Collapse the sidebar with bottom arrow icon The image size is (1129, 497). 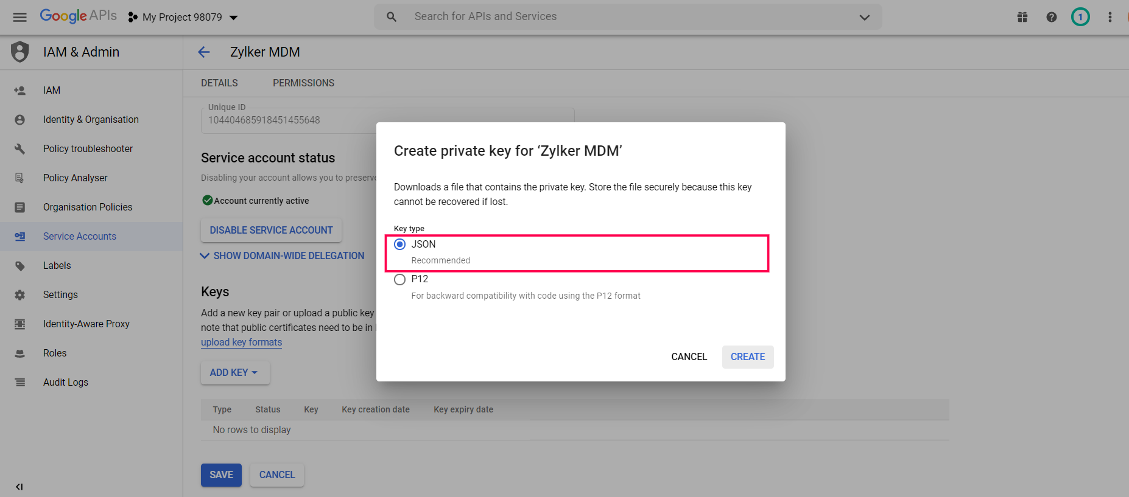19,487
